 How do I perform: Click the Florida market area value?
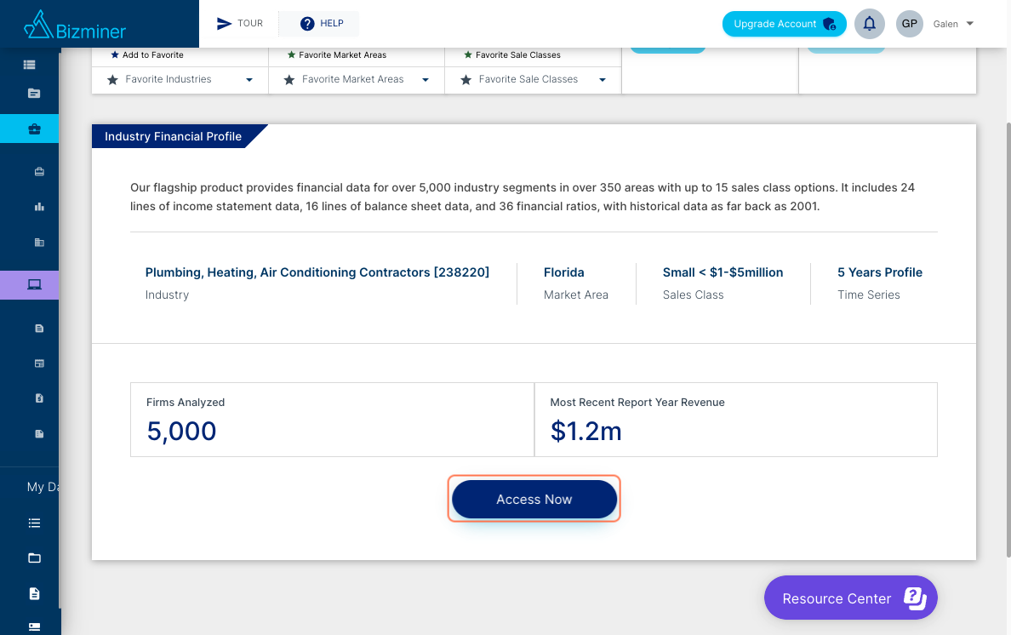563,272
